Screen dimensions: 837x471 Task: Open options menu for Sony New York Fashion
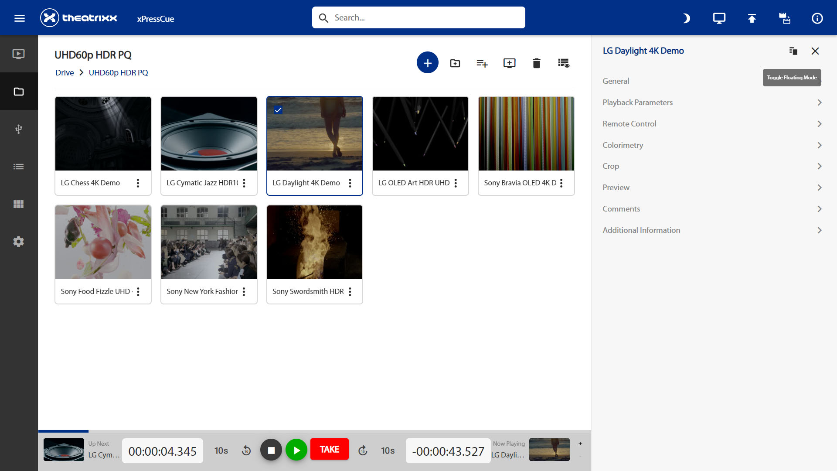pos(244,292)
